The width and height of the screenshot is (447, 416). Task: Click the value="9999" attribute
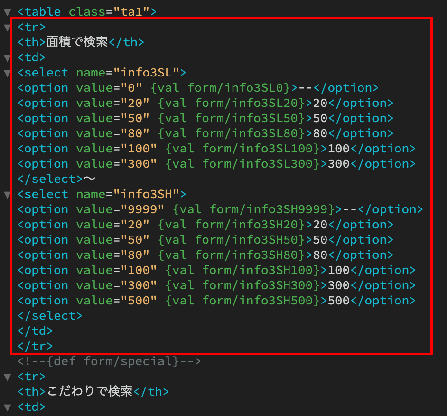[120, 209]
